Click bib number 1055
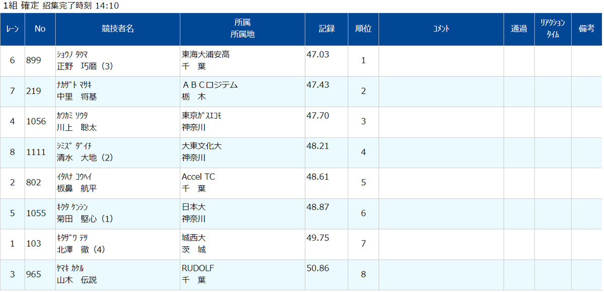Screen dimensions: 604x292 pos(36,213)
